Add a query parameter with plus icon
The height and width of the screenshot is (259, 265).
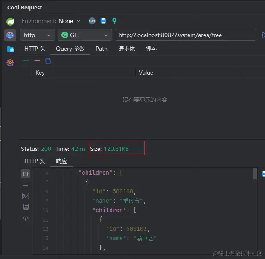pos(26,61)
